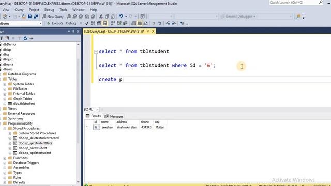
Task: Click the DMX query icon
Action: point(81,17)
